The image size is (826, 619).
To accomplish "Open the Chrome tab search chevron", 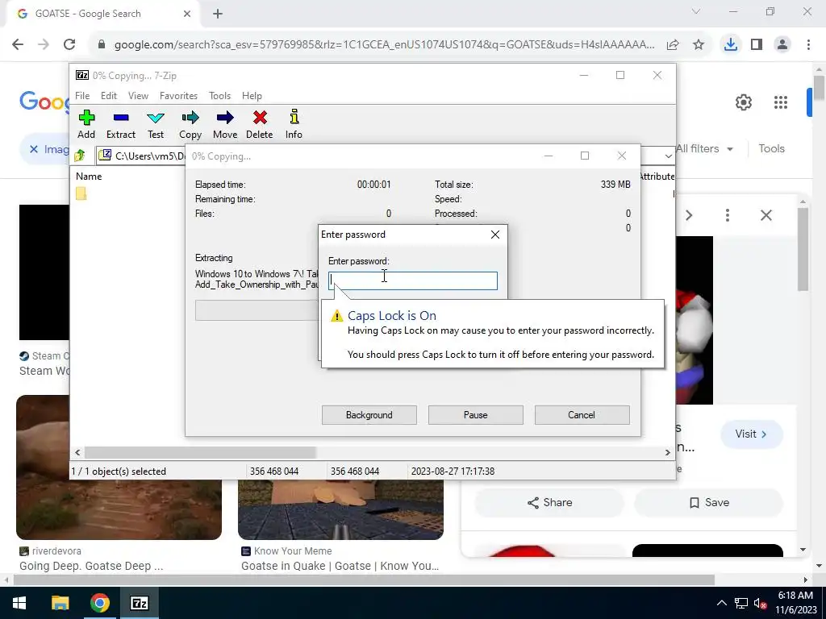I will point(696,11).
